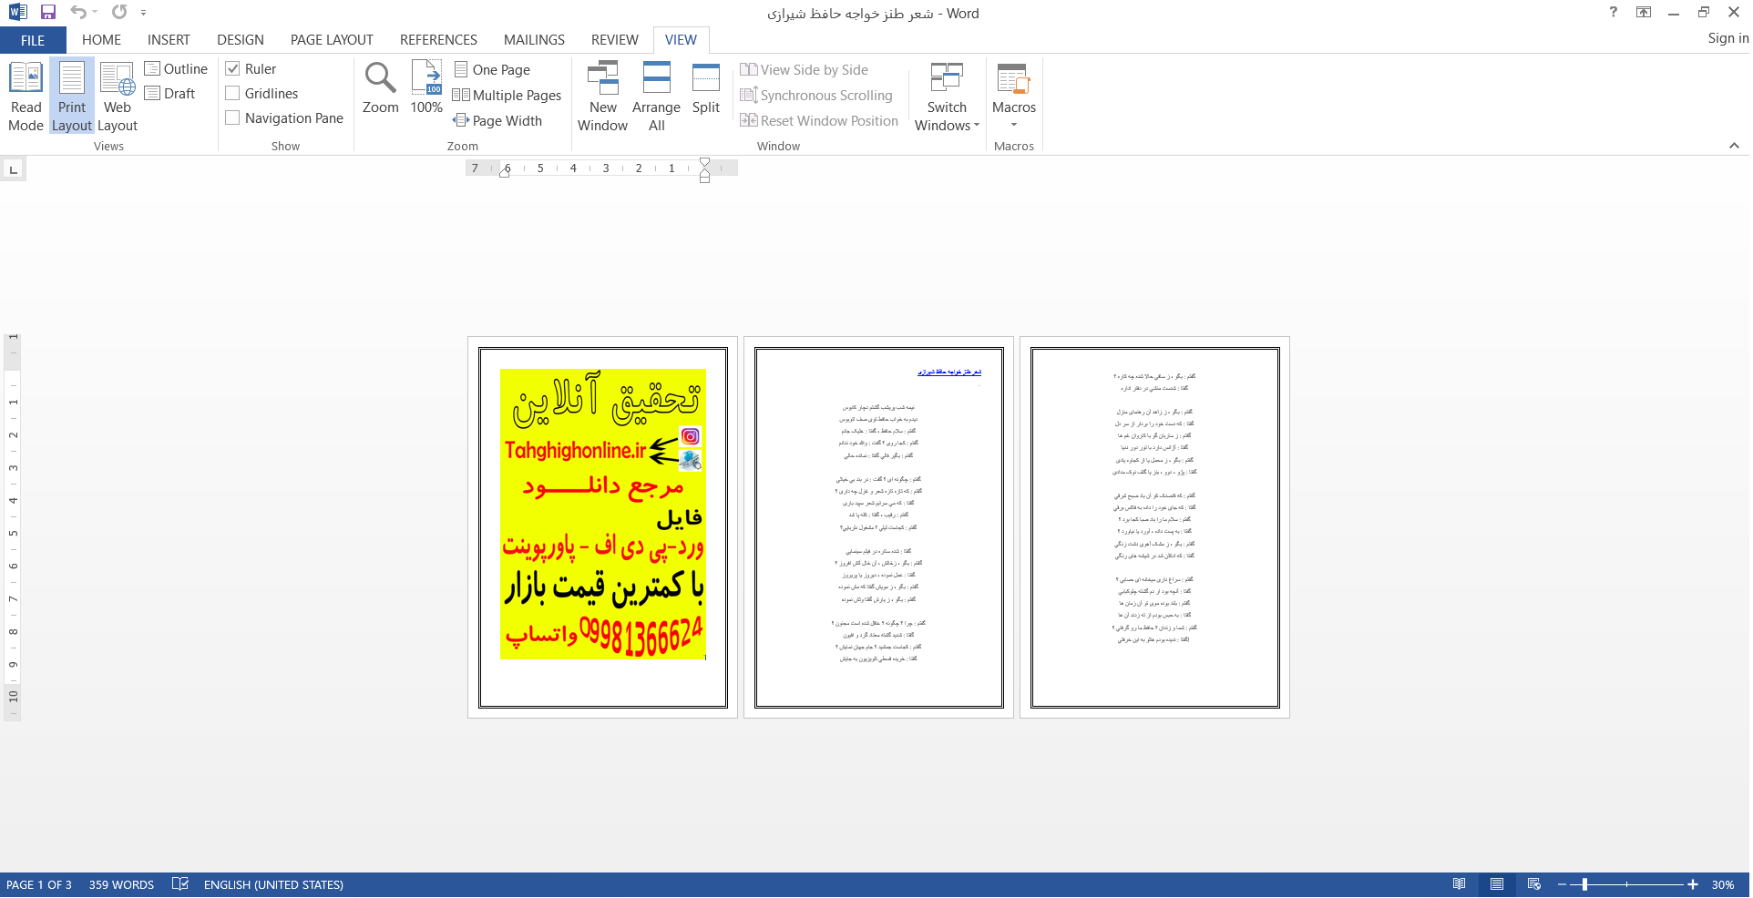The image size is (1753, 898).
Task: Switch to the PAGE LAYOUT tab
Action: pyautogui.click(x=332, y=40)
